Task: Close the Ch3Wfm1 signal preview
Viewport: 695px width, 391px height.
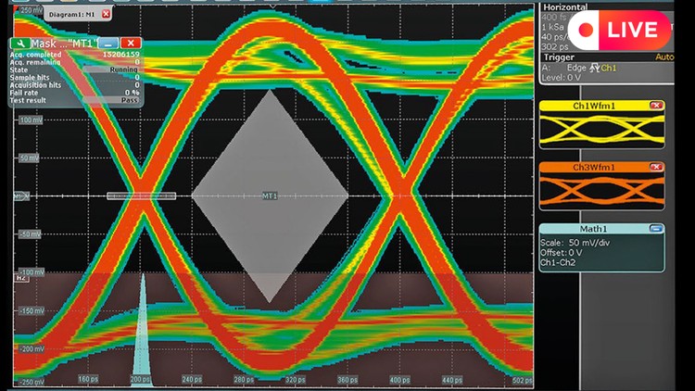Action: (x=656, y=167)
